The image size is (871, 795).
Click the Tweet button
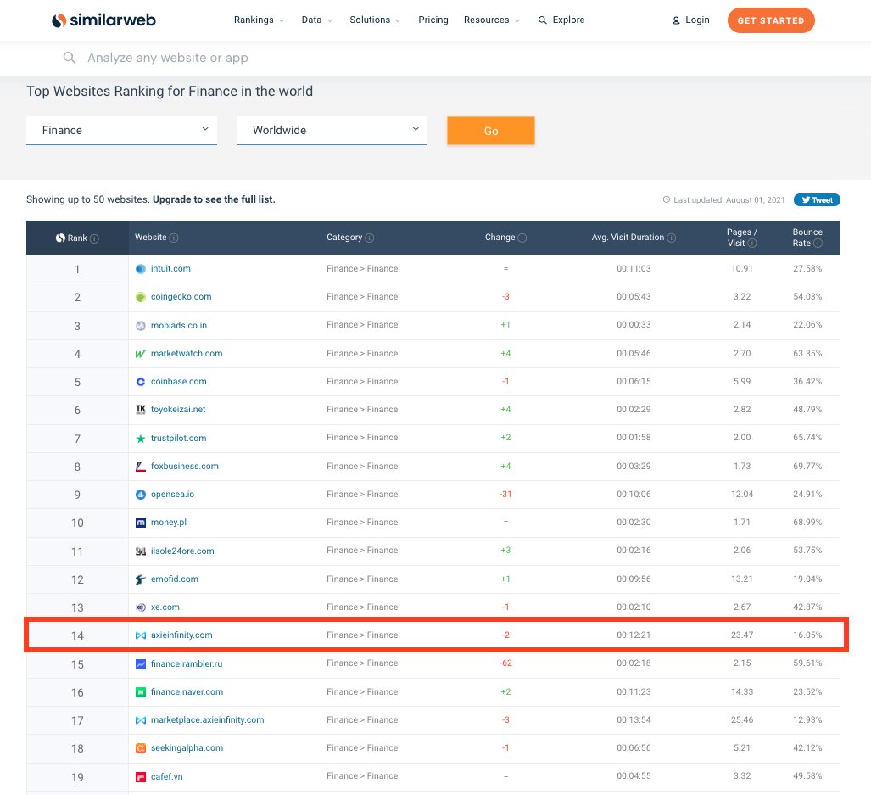point(817,200)
